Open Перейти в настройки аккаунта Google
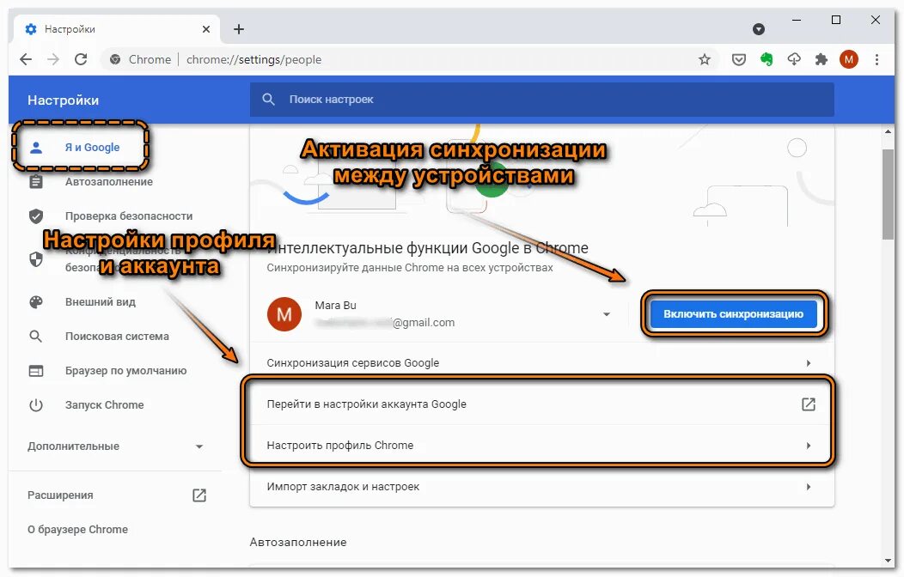 [542, 404]
